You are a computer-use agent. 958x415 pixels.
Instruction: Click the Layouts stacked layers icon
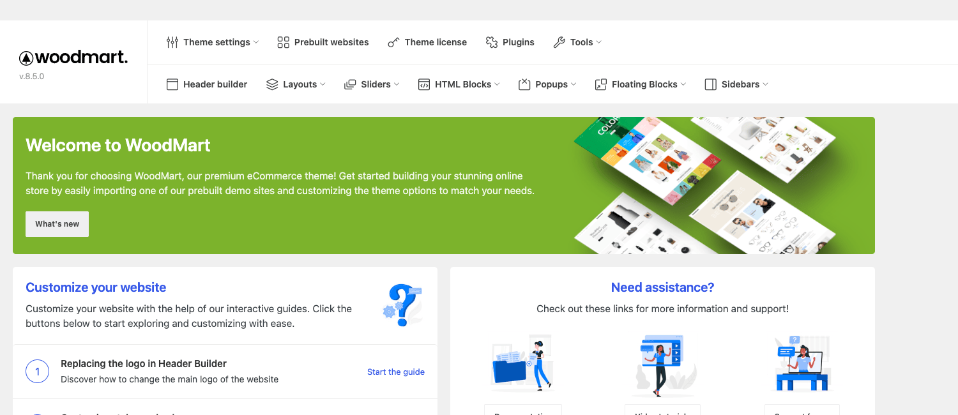tap(272, 84)
